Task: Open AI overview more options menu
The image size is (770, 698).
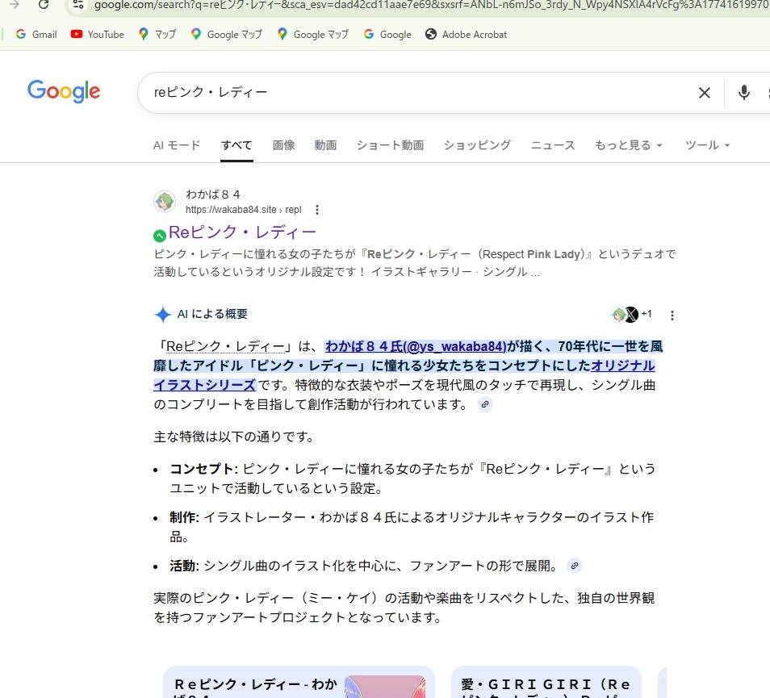Action: tap(672, 316)
